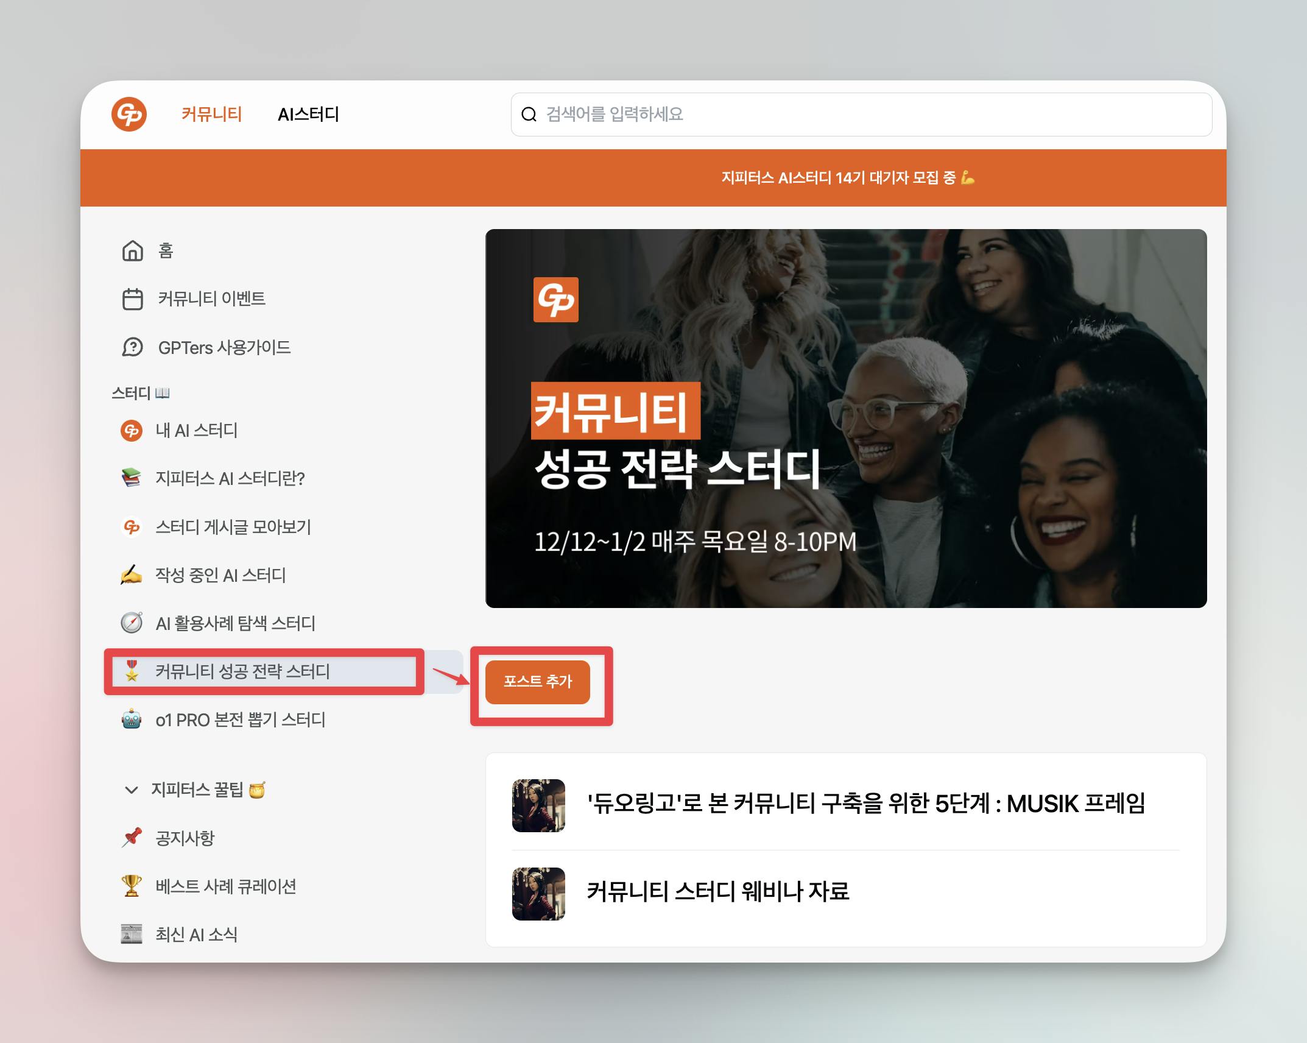This screenshot has width=1307, height=1043.
Task: Switch to the AI스터디 tab
Action: (308, 114)
